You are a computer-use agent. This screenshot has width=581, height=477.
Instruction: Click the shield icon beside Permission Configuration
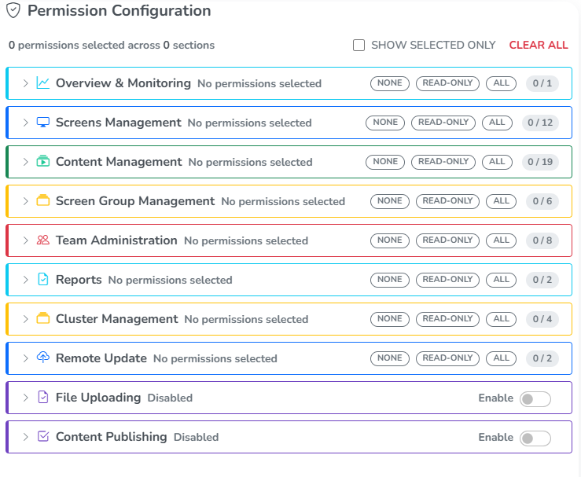coord(13,10)
